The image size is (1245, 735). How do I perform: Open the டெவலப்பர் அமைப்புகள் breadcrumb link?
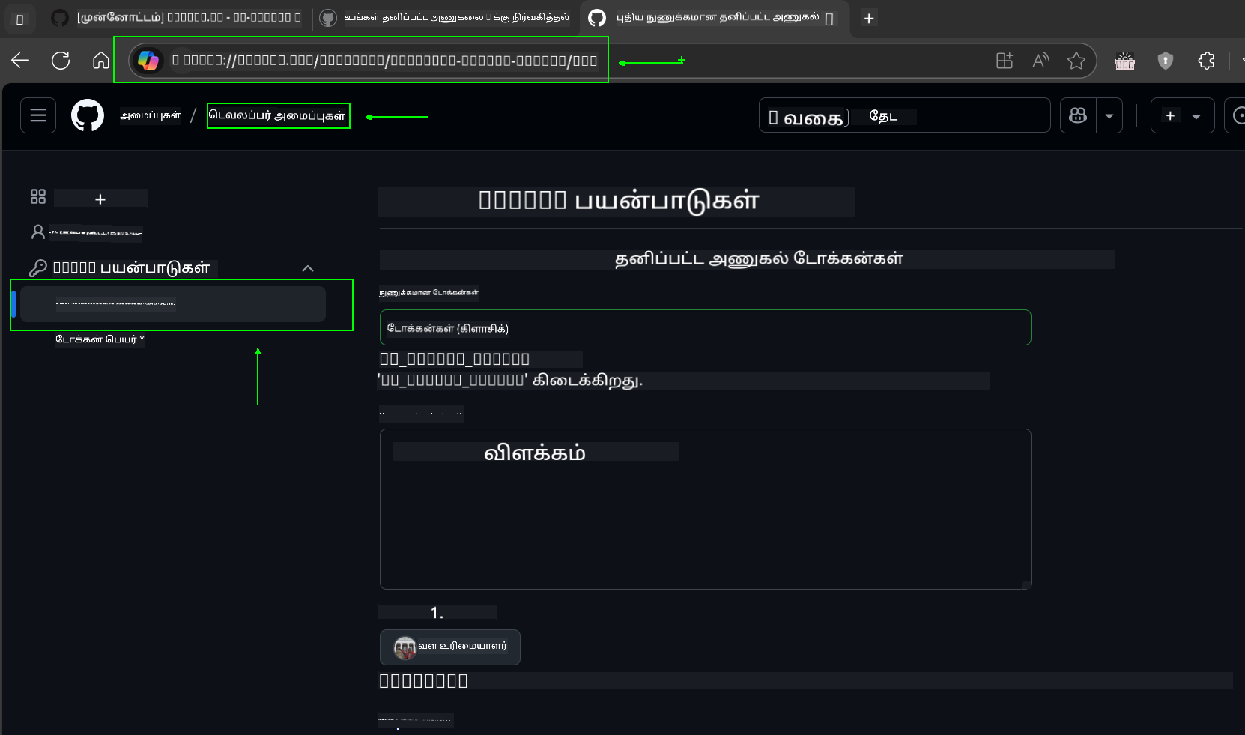coord(278,115)
